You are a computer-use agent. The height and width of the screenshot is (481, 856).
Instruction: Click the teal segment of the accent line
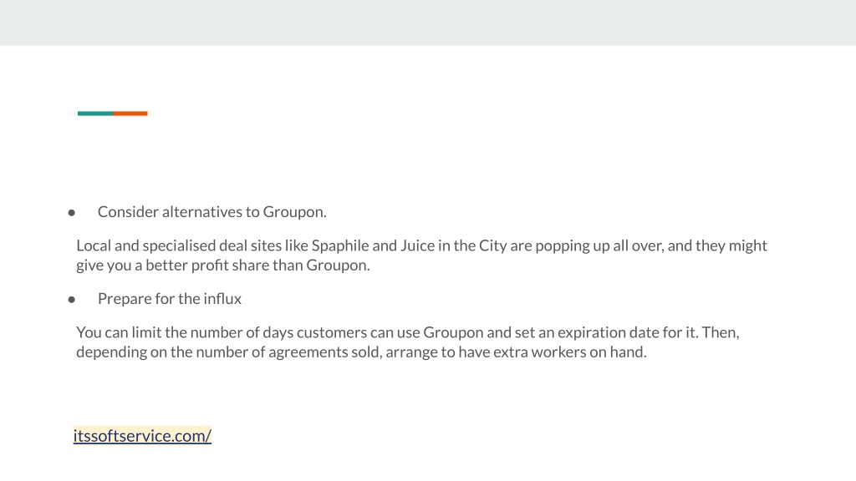pyautogui.click(x=95, y=114)
